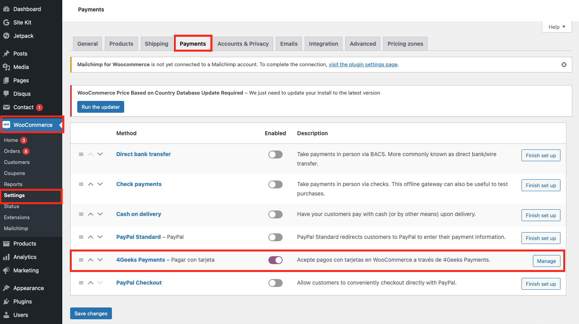Move PayPal Standard up with its chevron

point(90,236)
